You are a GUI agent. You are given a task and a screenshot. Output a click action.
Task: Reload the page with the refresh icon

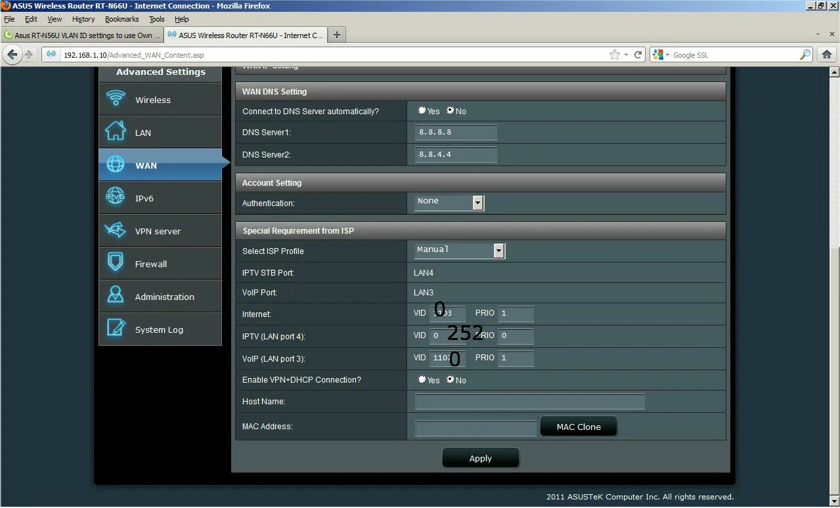[x=638, y=55]
